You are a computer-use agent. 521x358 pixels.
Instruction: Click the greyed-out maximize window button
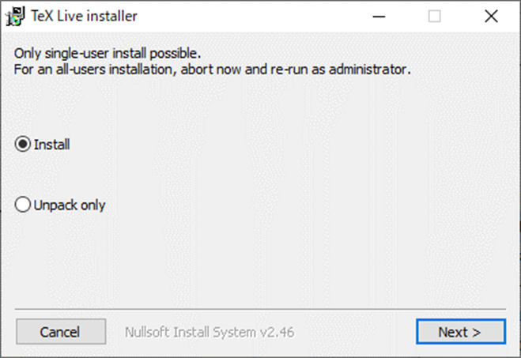pyautogui.click(x=435, y=17)
